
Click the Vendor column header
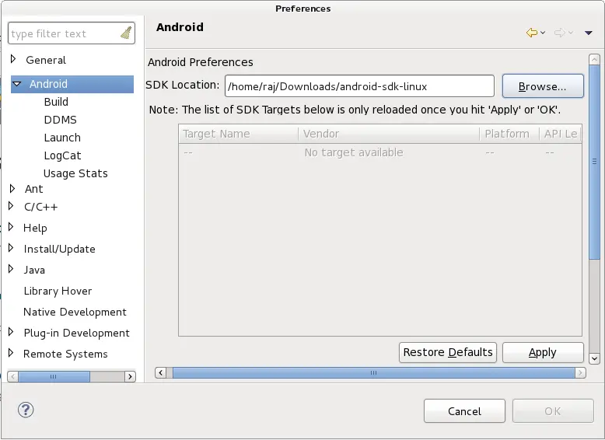tap(389, 134)
